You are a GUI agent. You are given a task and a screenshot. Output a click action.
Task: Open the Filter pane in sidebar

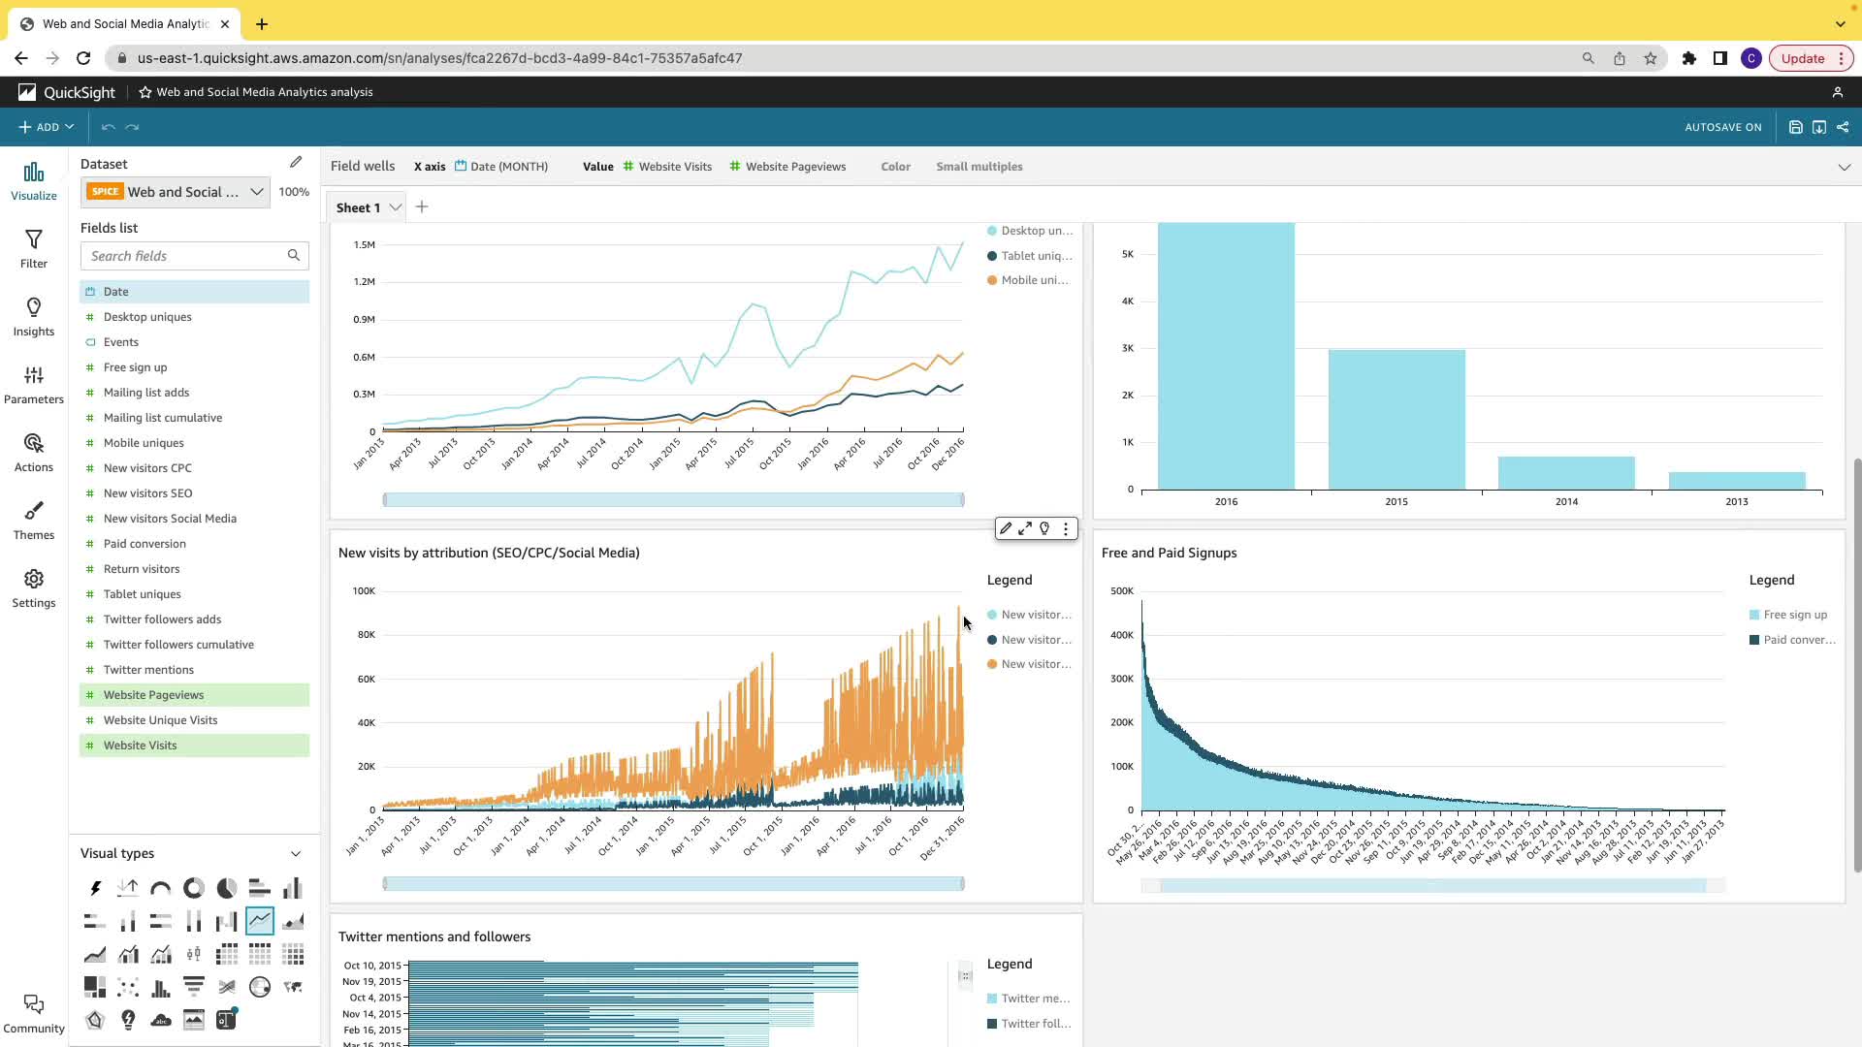[34, 248]
